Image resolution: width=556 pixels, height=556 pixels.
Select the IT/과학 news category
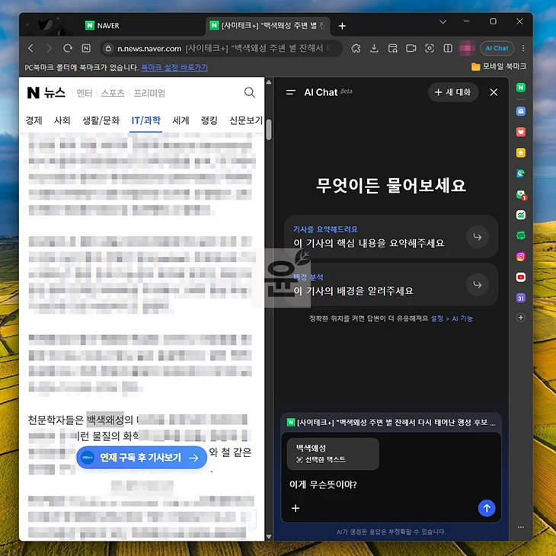click(x=145, y=120)
